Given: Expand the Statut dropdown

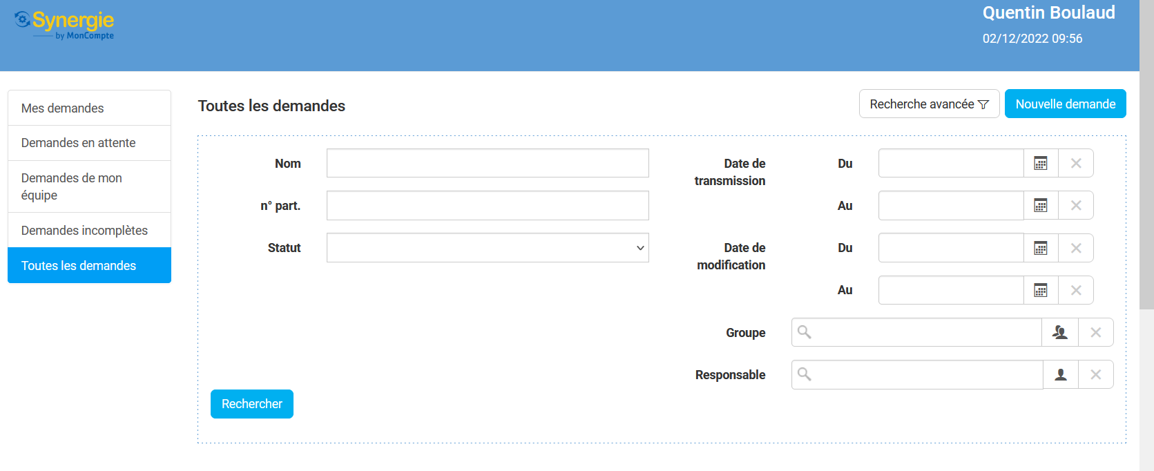Looking at the screenshot, I should coord(488,248).
